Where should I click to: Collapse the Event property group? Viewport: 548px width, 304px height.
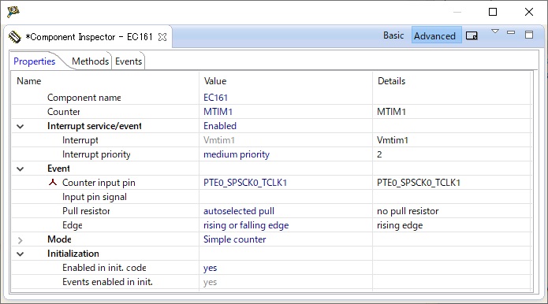tap(21, 169)
